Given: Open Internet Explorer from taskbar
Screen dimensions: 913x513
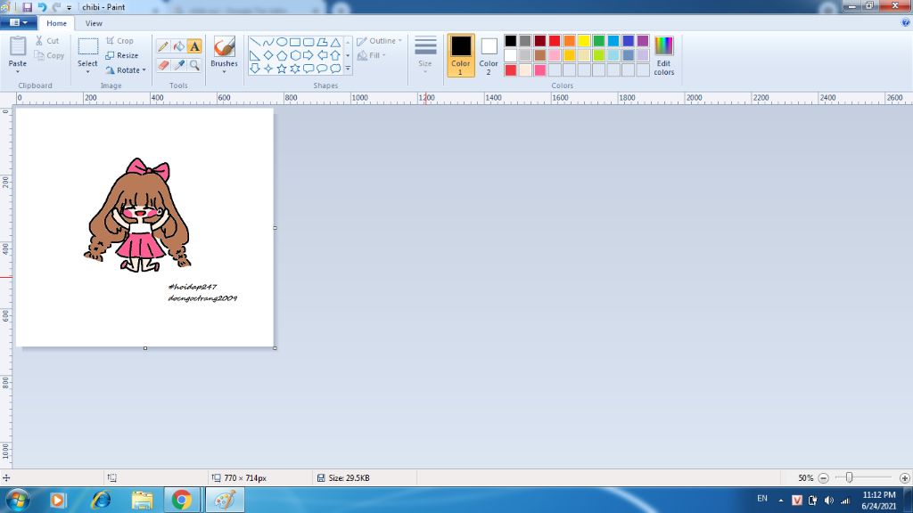Looking at the screenshot, I should pyautogui.click(x=101, y=501).
